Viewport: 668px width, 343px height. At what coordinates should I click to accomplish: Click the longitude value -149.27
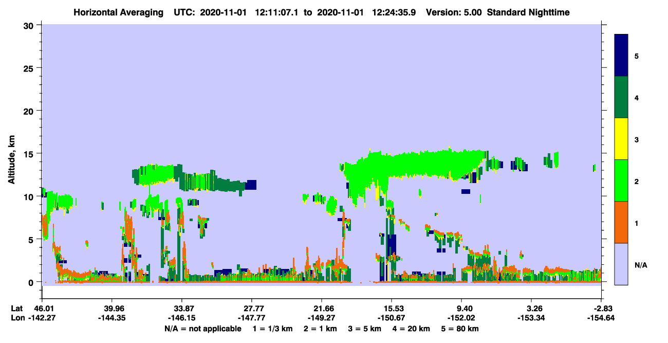click(x=322, y=318)
